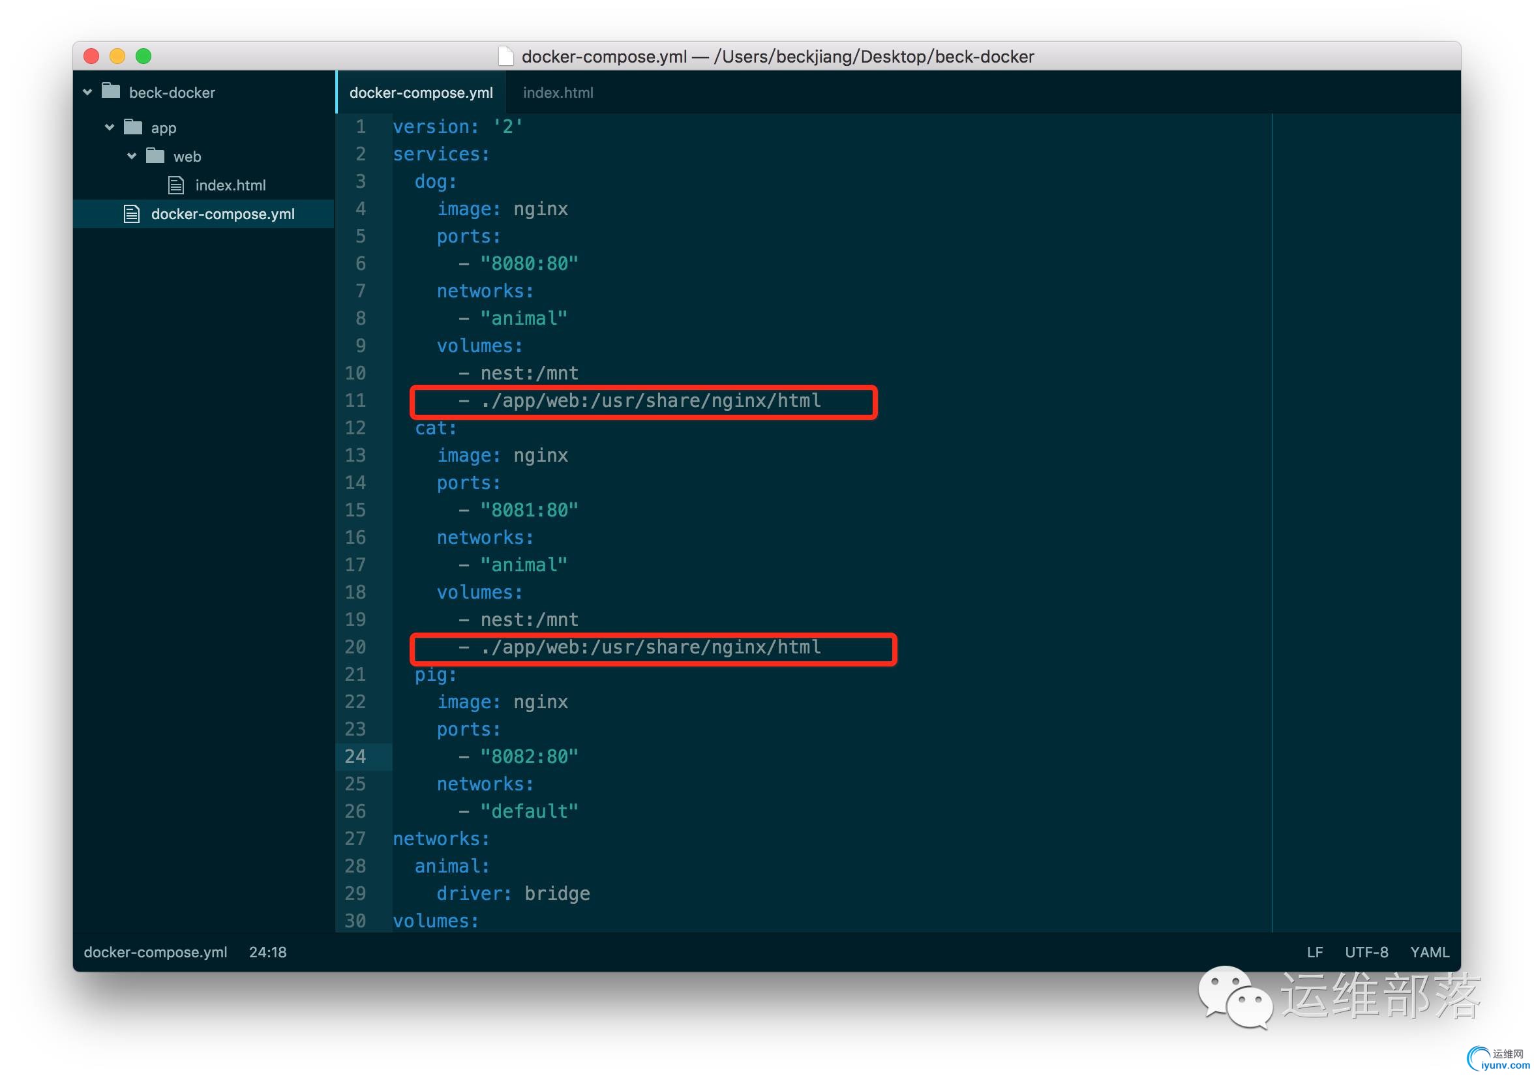Click the "animal" string on line 17
1534x1076 pixels.
pos(524,564)
